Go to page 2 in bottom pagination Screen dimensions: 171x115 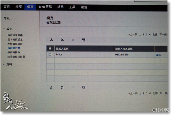(143, 93)
